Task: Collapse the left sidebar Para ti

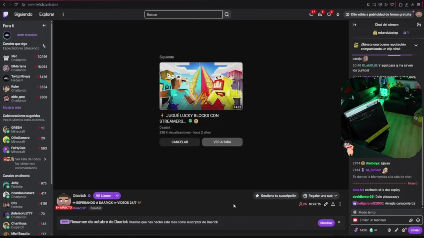Action: 44,25
